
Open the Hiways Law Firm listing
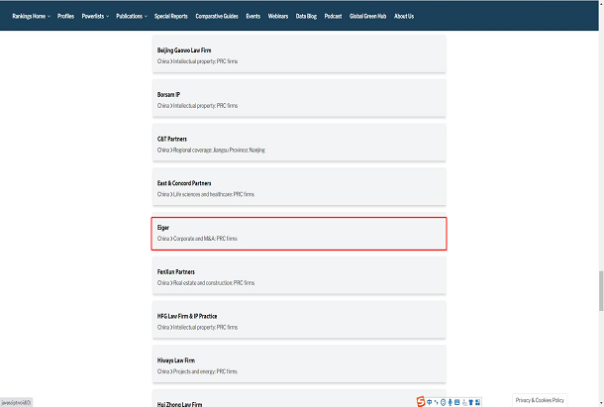[299, 364]
